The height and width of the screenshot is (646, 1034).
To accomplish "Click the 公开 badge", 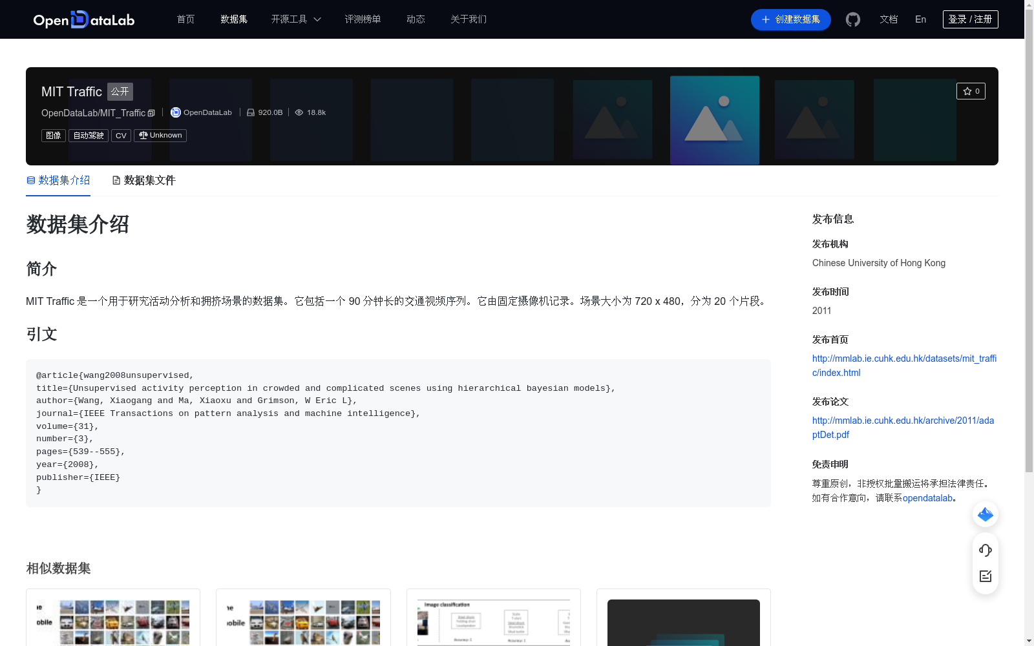I will pyautogui.click(x=120, y=92).
